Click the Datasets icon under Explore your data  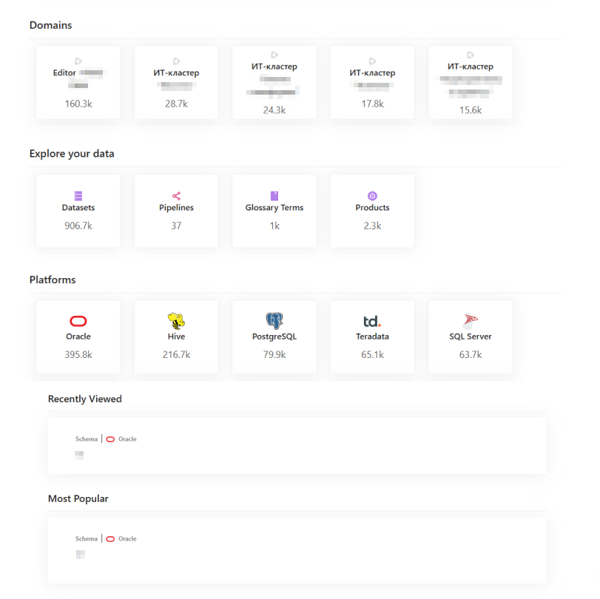click(x=78, y=196)
